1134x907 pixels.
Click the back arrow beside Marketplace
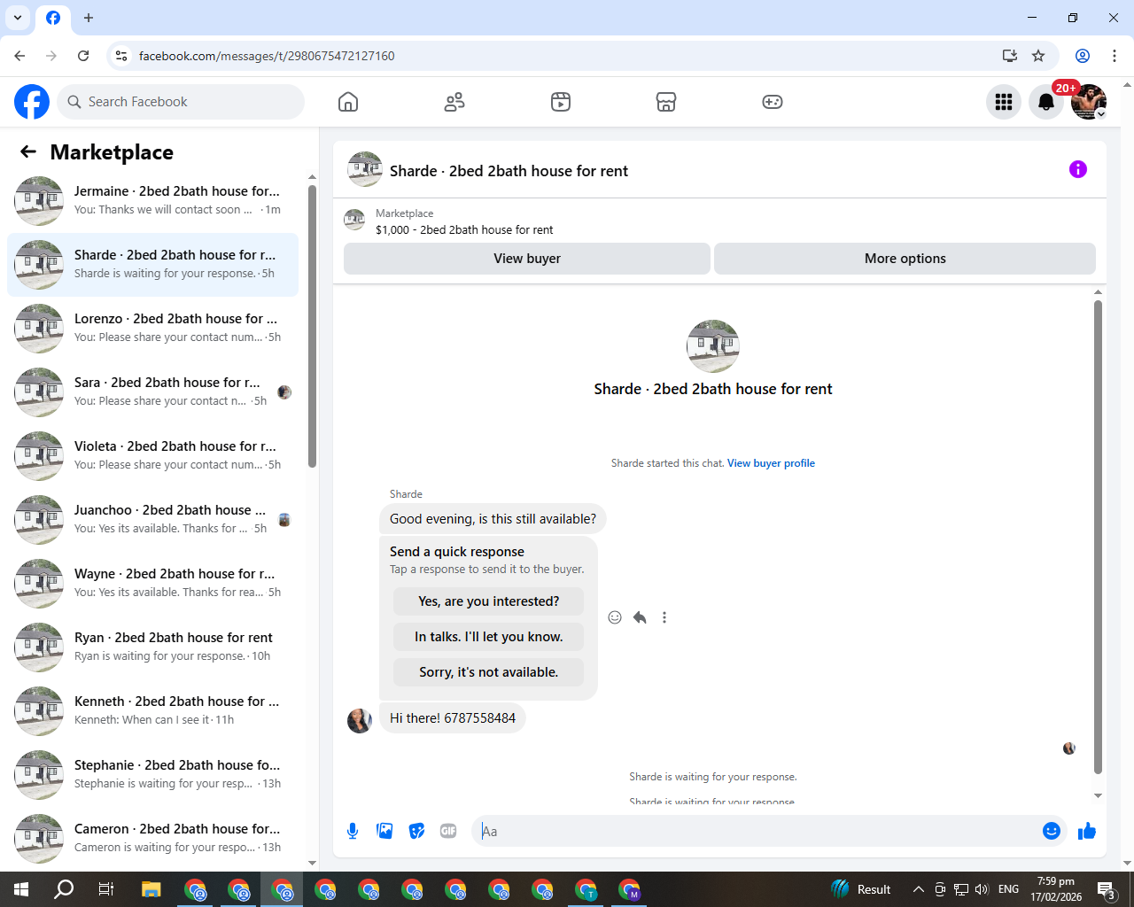[x=28, y=151]
